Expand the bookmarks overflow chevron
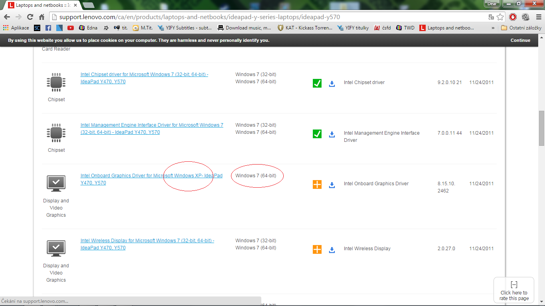The image size is (545, 306). (493, 28)
